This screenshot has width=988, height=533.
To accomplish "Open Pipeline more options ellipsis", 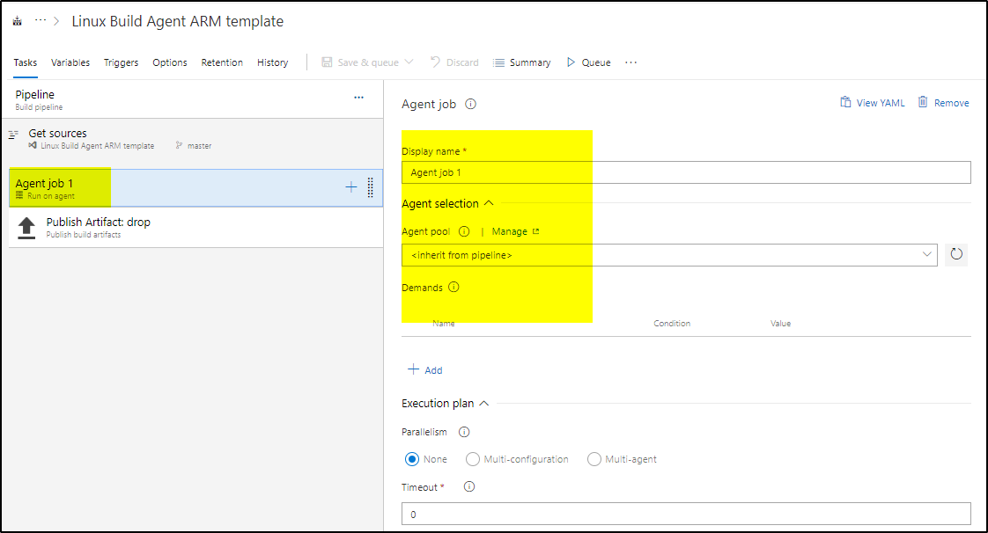I will 358,98.
